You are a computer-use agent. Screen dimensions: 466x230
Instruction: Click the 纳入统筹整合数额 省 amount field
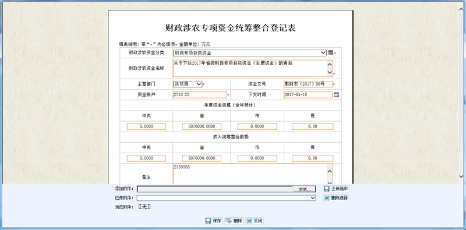(202, 158)
